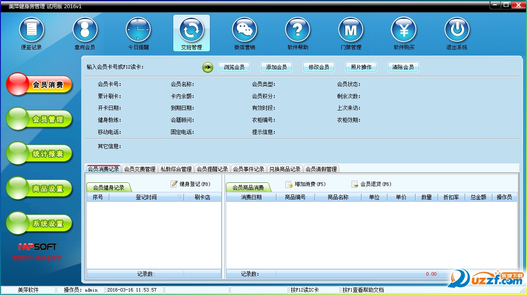Image resolution: width=527 pixels, height=295 pixels.
Task: Click the 浏览会员 button
Action: pos(234,67)
